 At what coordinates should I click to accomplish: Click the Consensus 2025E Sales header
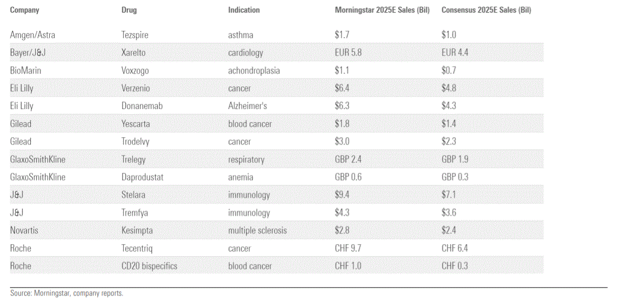[486, 10]
